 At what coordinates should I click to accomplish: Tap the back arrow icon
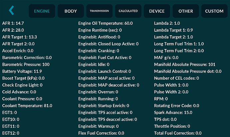pyautogui.click(x=11, y=10)
